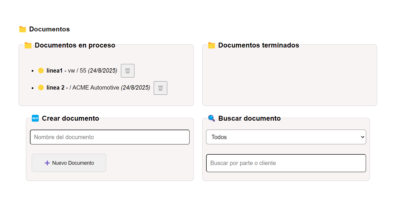Click the yellow status dot for linea1
This screenshot has width=403, height=216.
point(41,71)
